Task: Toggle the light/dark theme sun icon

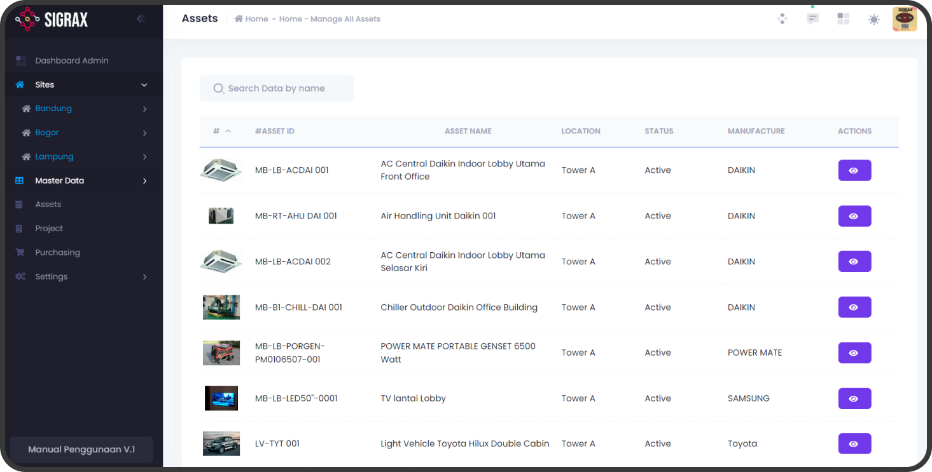Action: pos(873,20)
